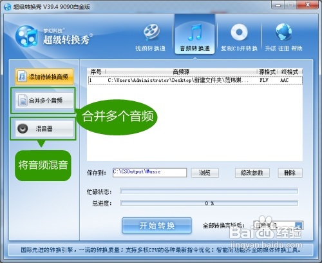The height and width of the screenshot is (263, 322).
Task: Minimize the 超级转换秀 window
Action: click(278, 5)
